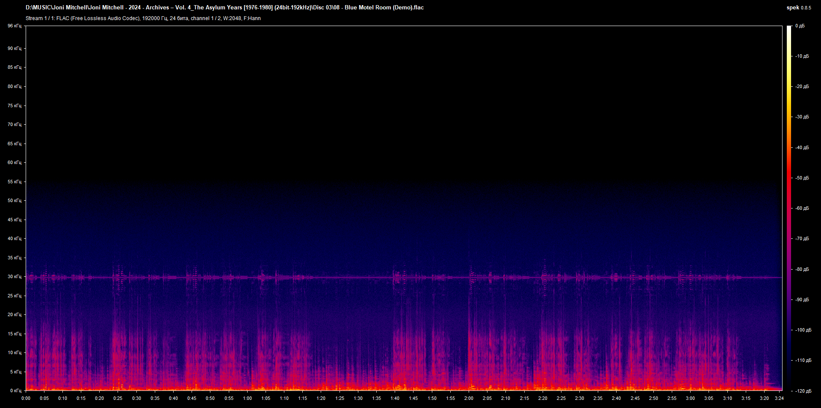Click the 30 кГц frequency axis label

(x=14, y=276)
